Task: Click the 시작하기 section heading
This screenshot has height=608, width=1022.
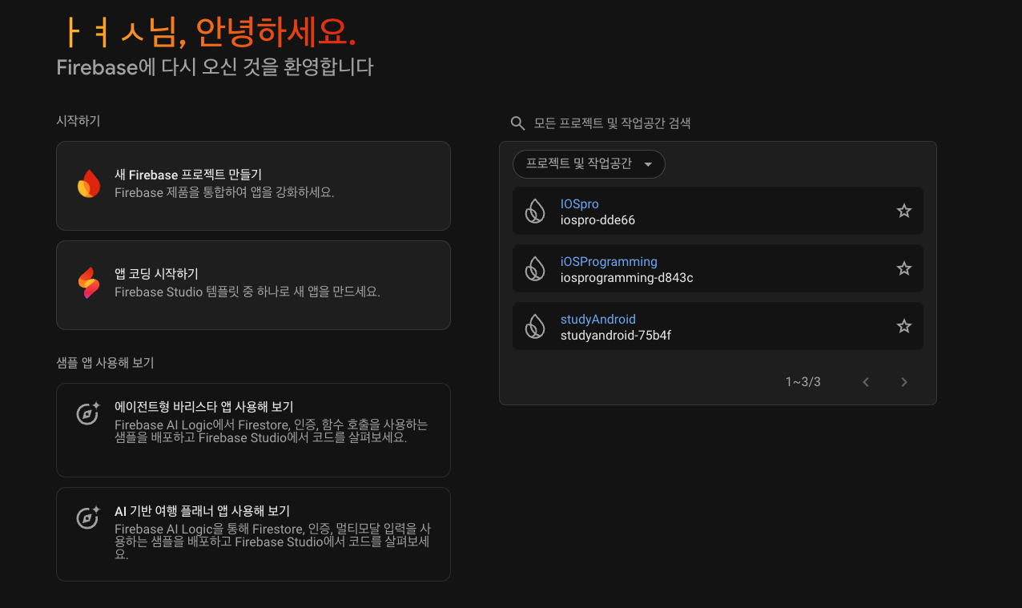Action: pyautogui.click(x=78, y=121)
